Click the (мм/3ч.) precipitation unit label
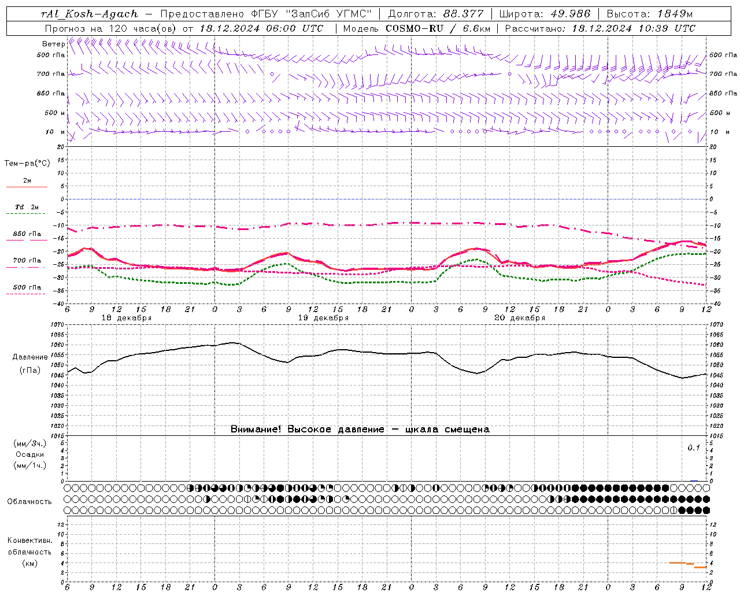This screenshot has height=592, width=740. (x=30, y=443)
